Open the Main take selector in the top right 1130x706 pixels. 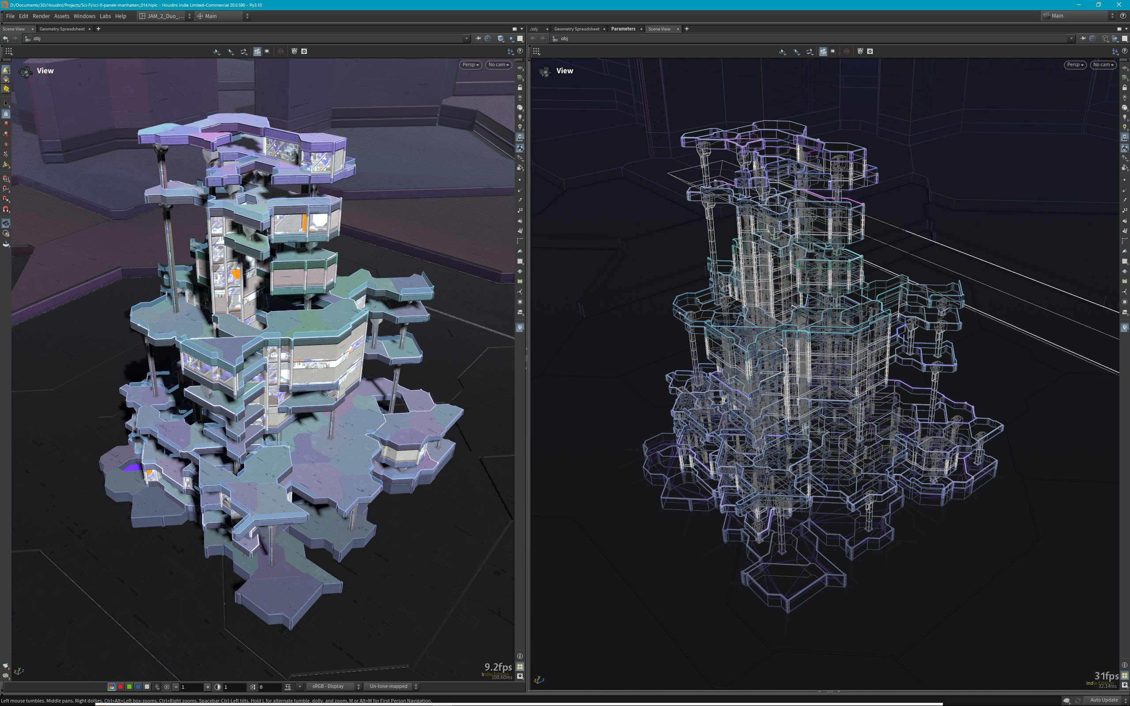click(x=1079, y=15)
